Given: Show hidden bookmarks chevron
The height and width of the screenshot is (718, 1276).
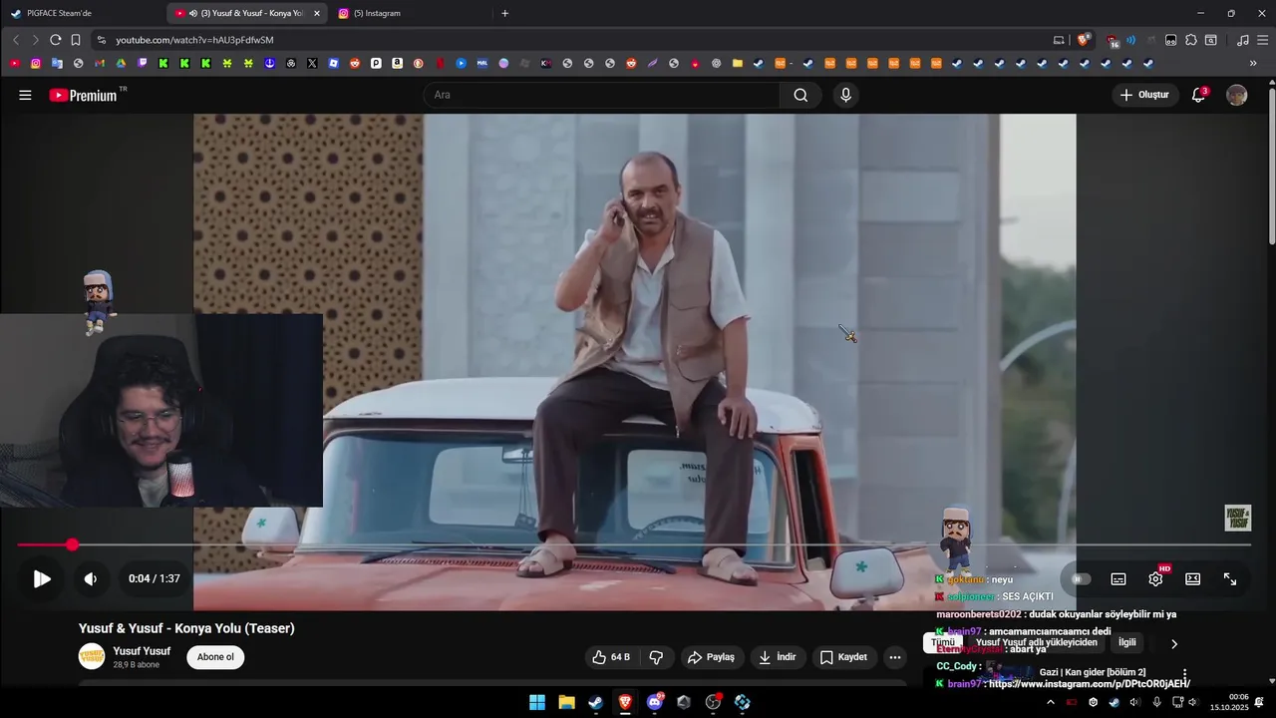Looking at the screenshot, I should (1253, 64).
